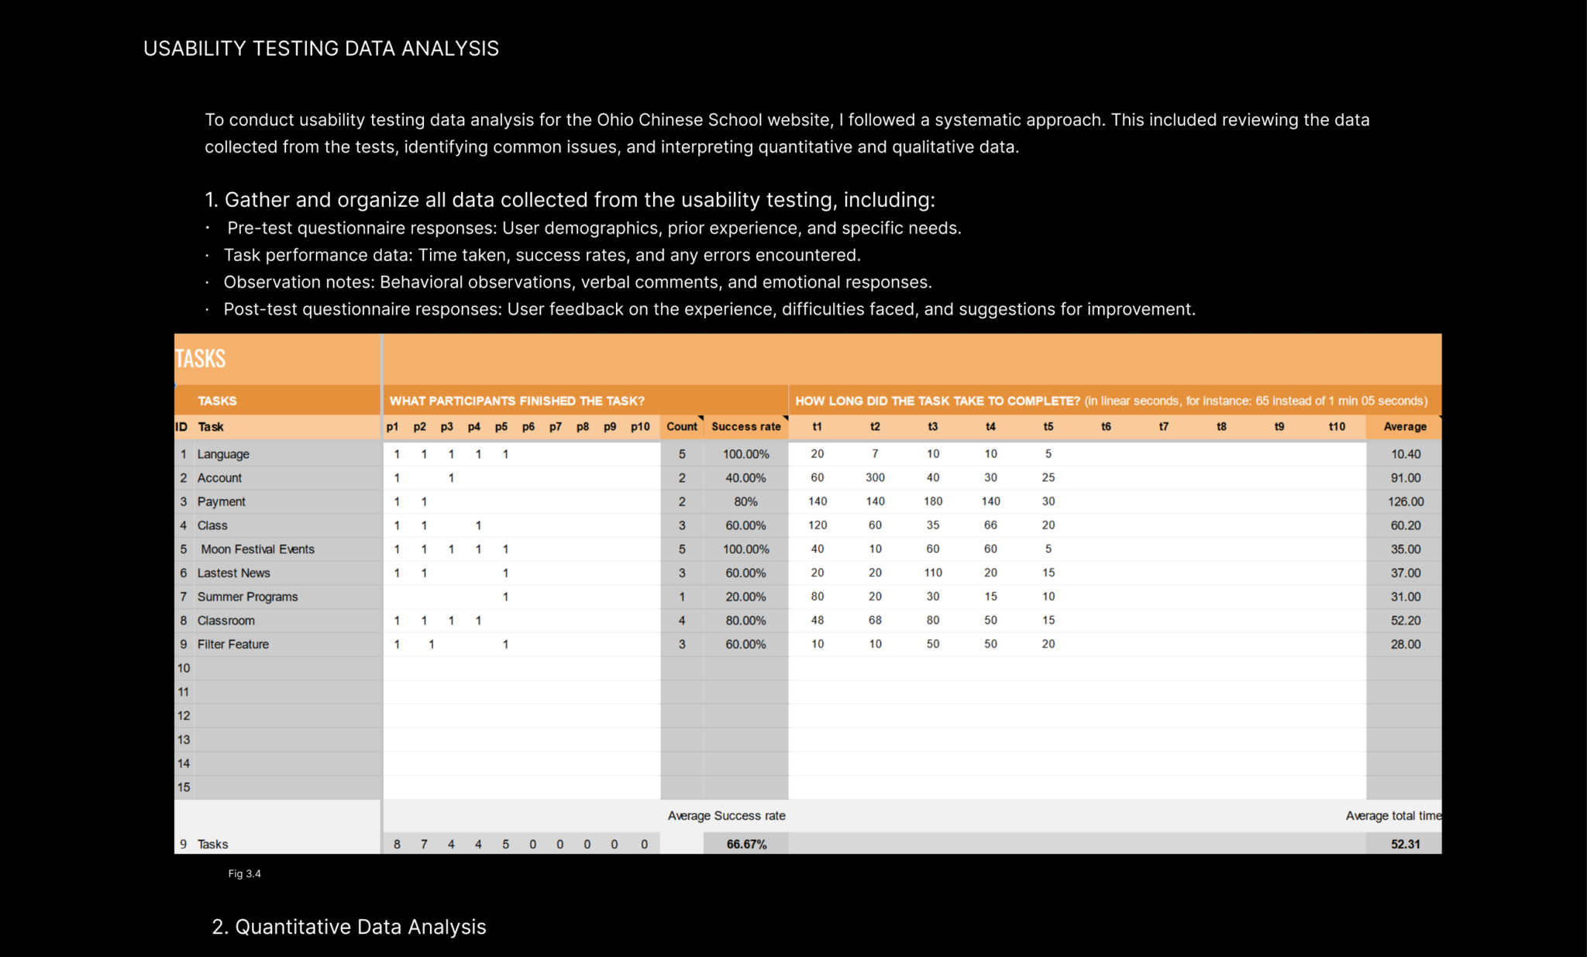Image resolution: width=1587 pixels, height=957 pixels.
Task: Click Lastest News t3 value 110
Action: 933,573
